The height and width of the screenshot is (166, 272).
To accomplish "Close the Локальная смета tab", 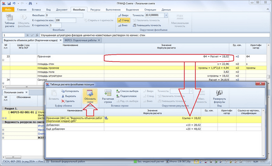I will click(x=26, y=93).
